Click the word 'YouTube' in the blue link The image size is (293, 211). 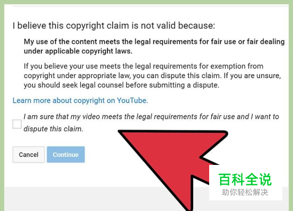[132, 100]
